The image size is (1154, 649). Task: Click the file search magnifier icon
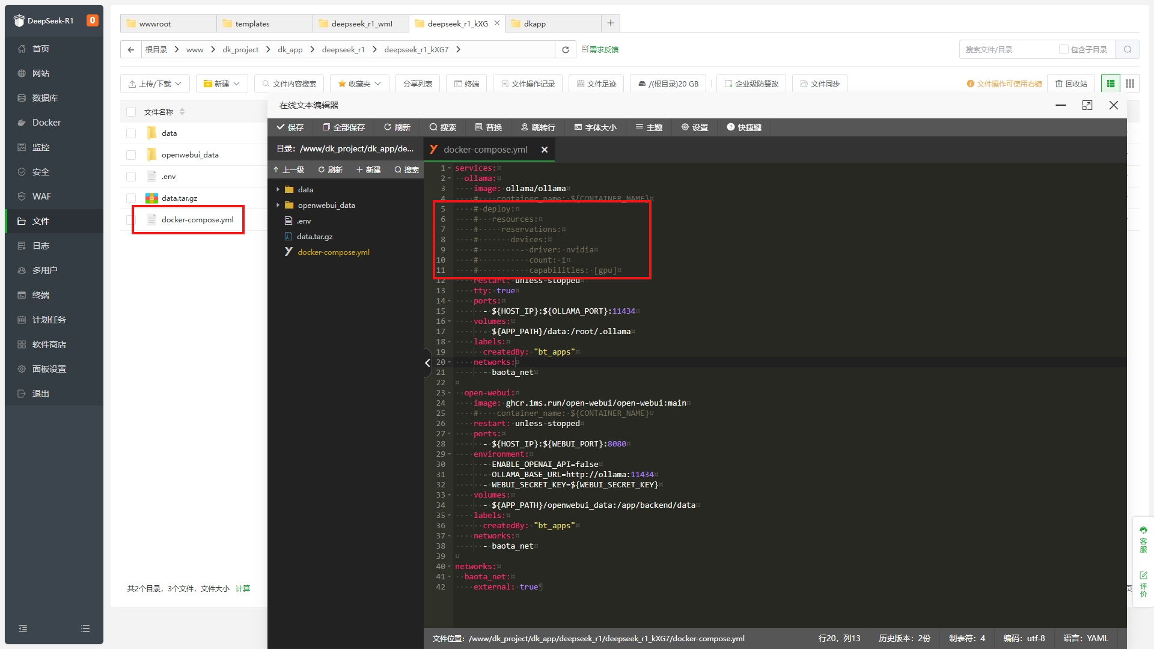pyautogui.click(x=1128, y=50)
